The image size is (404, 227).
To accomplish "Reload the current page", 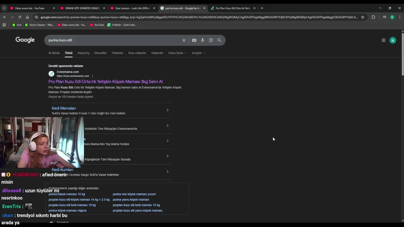I will 20,17.
